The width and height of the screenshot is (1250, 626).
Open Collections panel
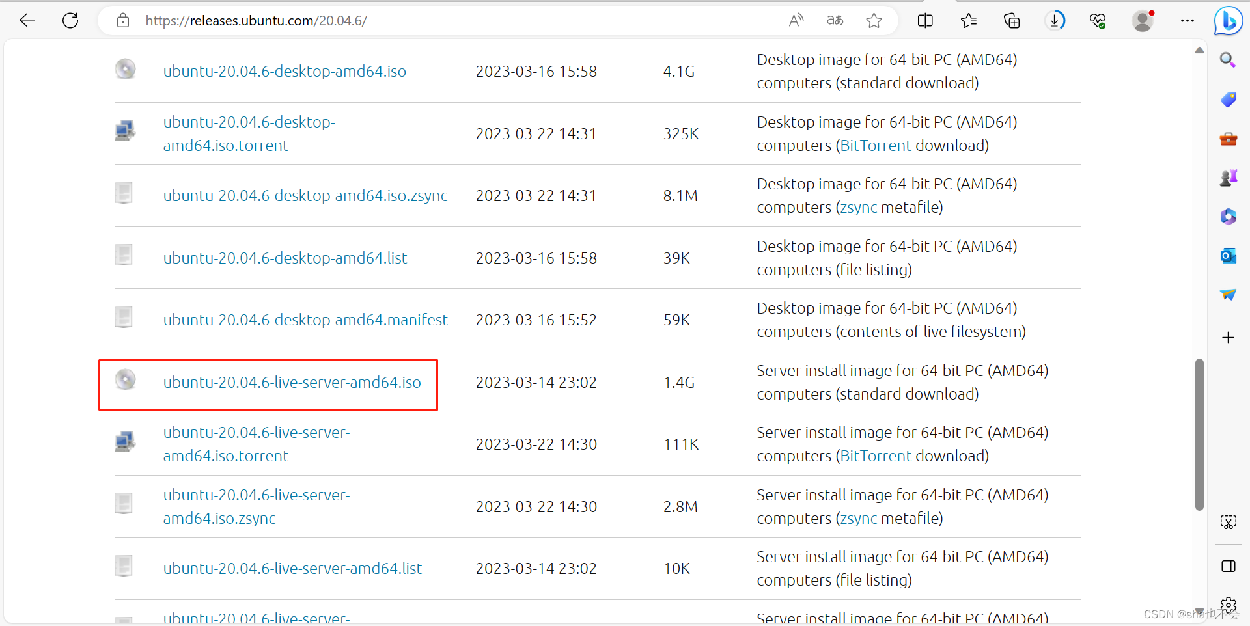point(1012,21)
